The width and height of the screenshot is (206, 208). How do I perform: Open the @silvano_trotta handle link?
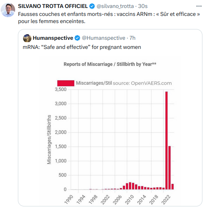[x=115, y=6]
